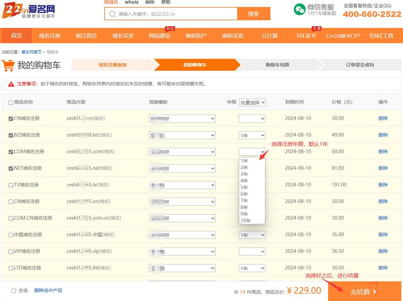Click the red warning triangle icon
This screenshot has width=403, height=301.
click(11, 84)
